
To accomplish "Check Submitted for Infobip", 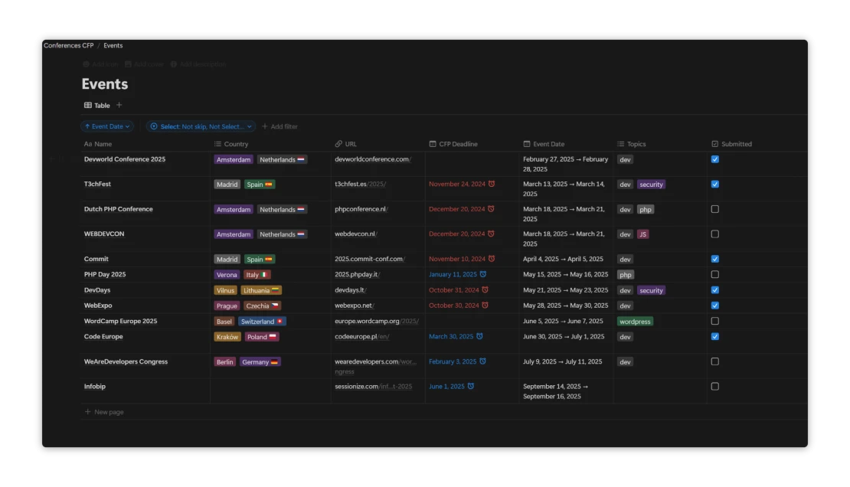I will pyautogui.click(x=715, y=387).
